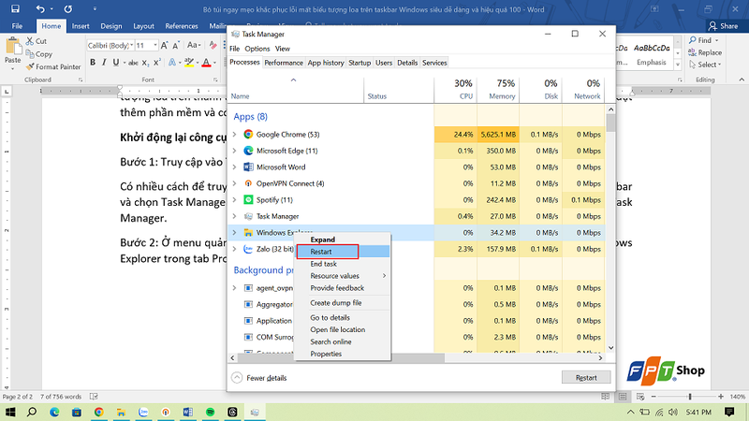Expand the agent_ovpn background process
Viewport: 749px width, 421px height.
pyautogui.click(x=235, y=288)
